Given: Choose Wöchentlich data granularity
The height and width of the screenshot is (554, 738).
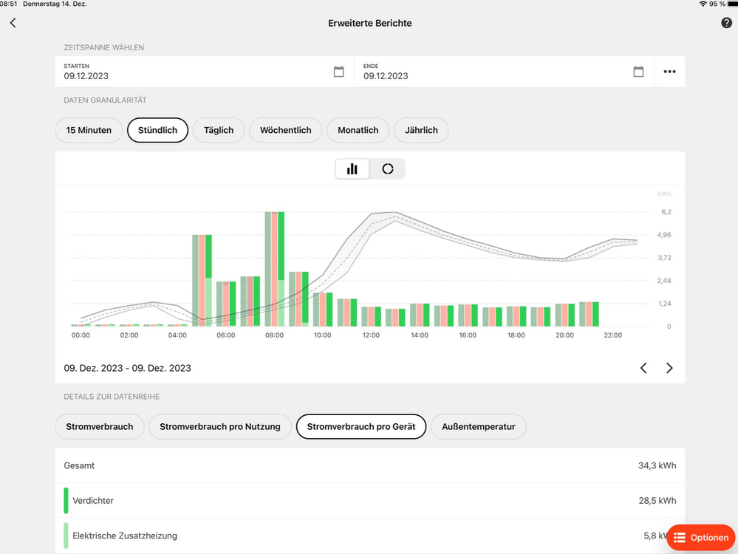Looking at the screenshot, I should tap(286, 130).
